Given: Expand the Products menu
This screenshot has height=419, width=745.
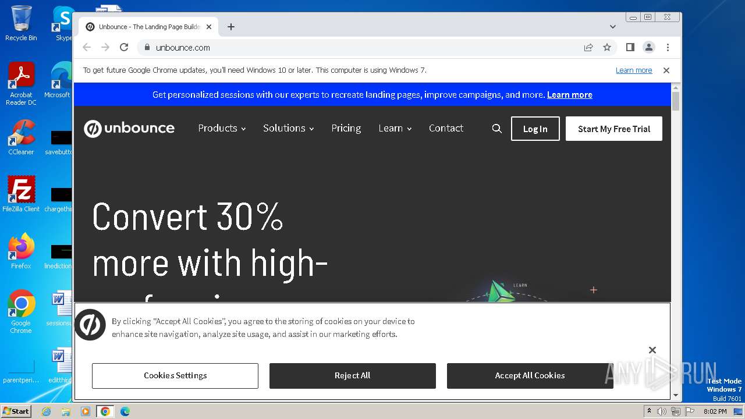Looking at the screenshot, I should click(222, 128).
